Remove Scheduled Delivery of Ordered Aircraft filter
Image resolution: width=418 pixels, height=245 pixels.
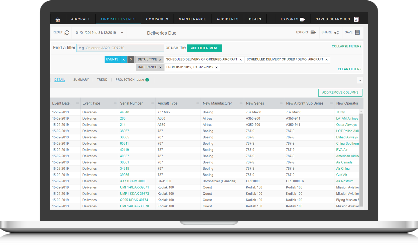pos(241,60)
